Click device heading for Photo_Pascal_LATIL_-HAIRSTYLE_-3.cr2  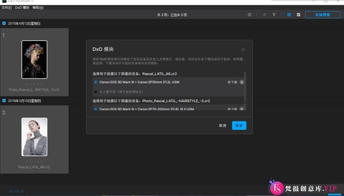151,101
